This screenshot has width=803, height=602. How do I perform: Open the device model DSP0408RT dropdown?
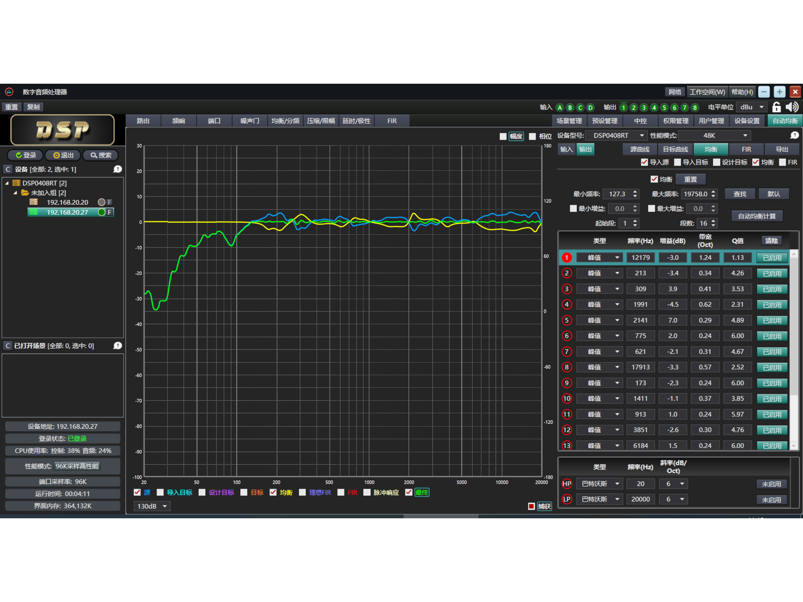[616, 135]
